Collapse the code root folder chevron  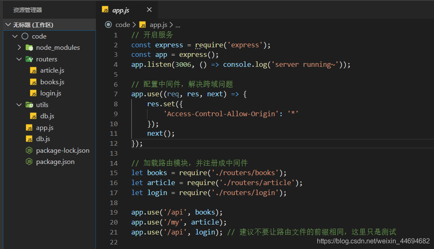pyautogui.click(x=15, y=36)
